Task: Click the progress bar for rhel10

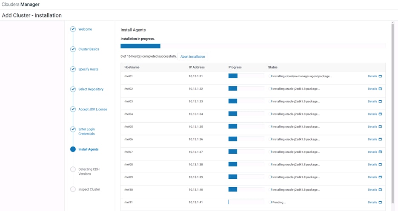Action: [x=246, y=189]
